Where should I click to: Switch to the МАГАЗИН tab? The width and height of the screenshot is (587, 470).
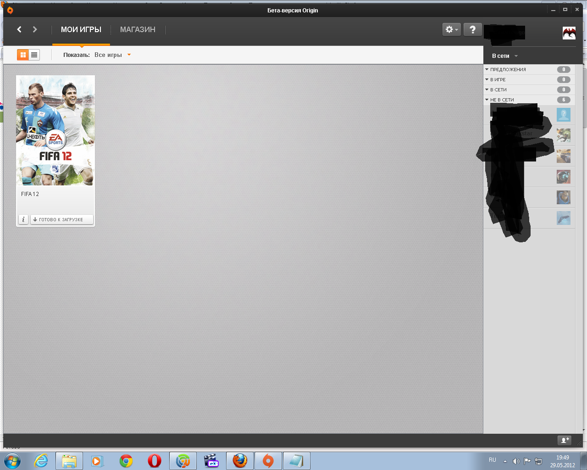point(138,29)
